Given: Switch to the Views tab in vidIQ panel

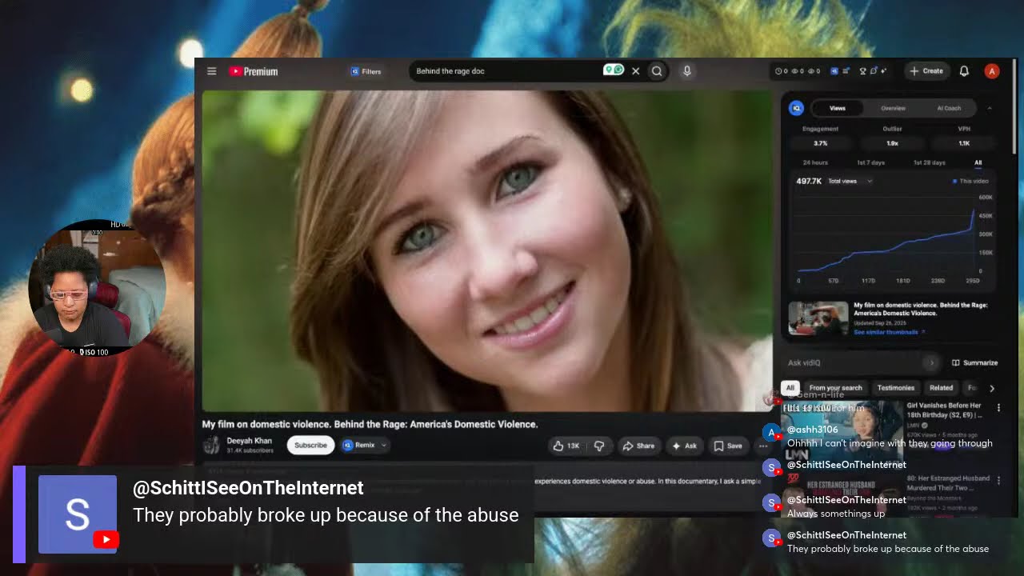Looking at the screenshot, I should pyautogui.click(x=838, y=108).
